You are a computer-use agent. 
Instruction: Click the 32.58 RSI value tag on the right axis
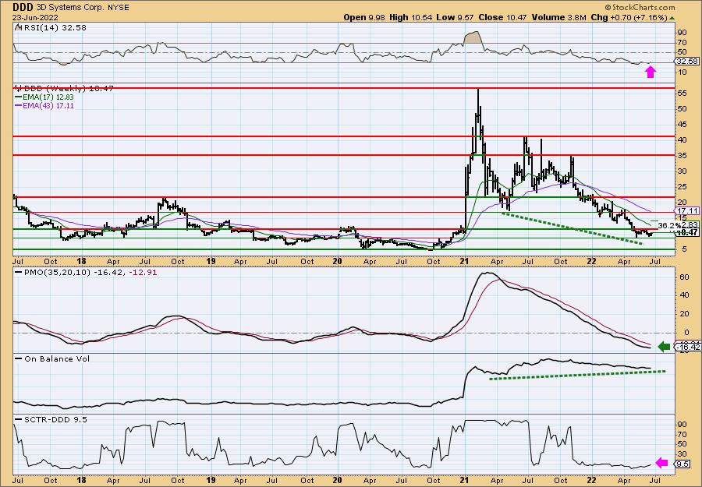click(686, 62)
